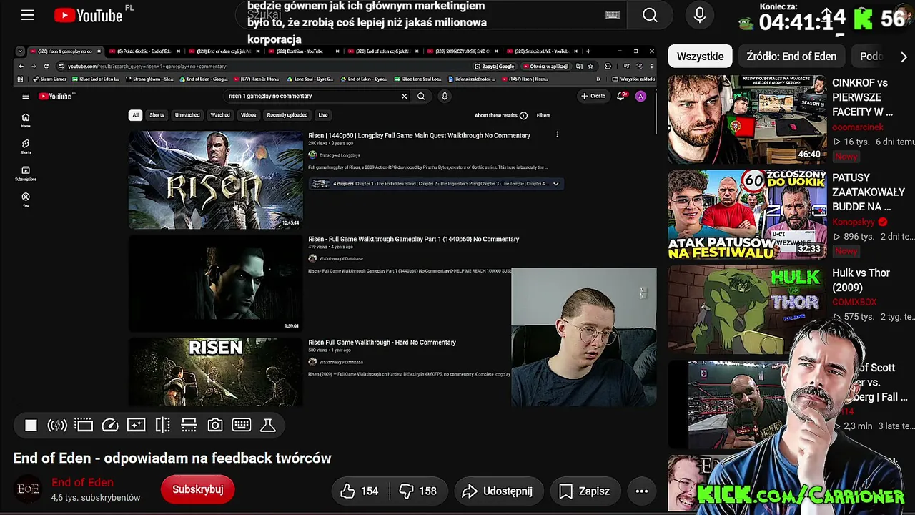Click the inner voice search microphone
The width and height of the screenshot is (915, 515).
(445, 96)
